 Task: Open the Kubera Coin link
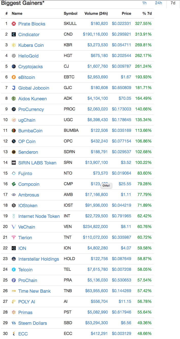click(31, 45)
